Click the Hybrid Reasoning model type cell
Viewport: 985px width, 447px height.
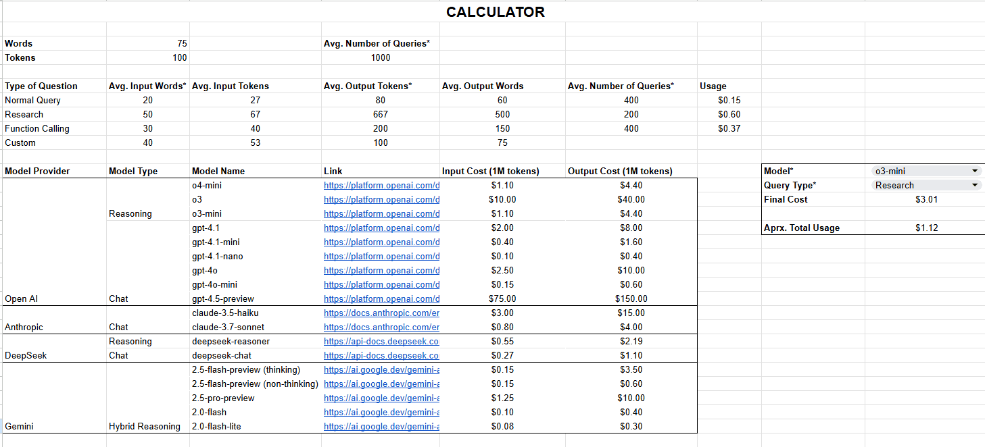145,426
